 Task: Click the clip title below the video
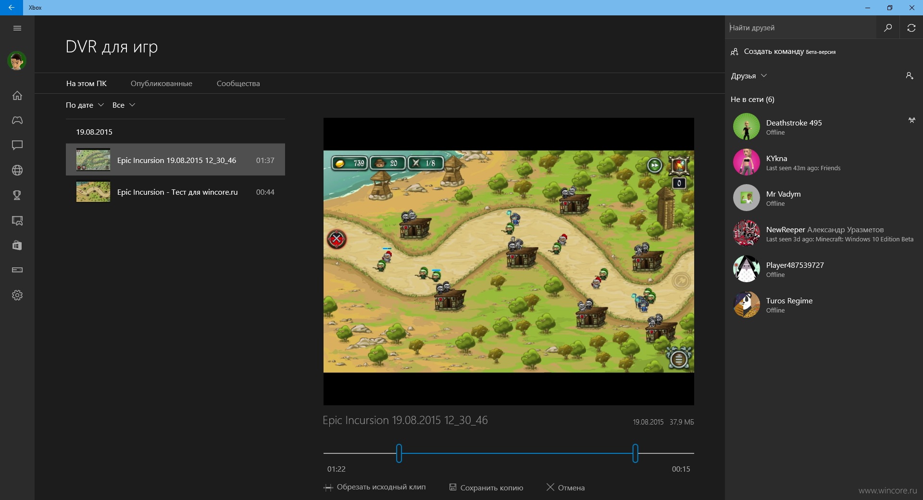click(405, 420)
